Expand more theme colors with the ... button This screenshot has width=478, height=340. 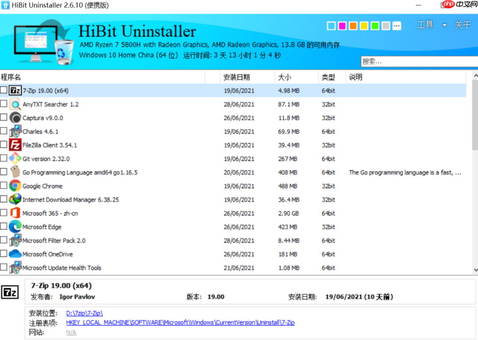tap(396, 26)
